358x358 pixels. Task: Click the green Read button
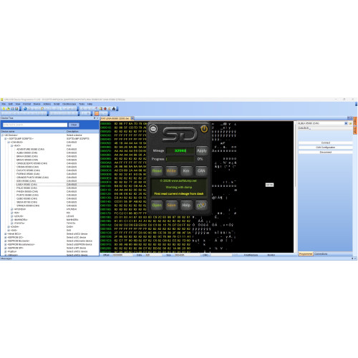[157, 171]
